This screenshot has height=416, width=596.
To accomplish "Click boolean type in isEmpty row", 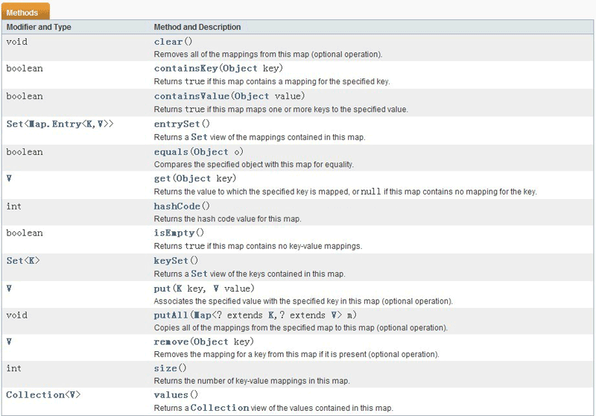I will 25,233.
